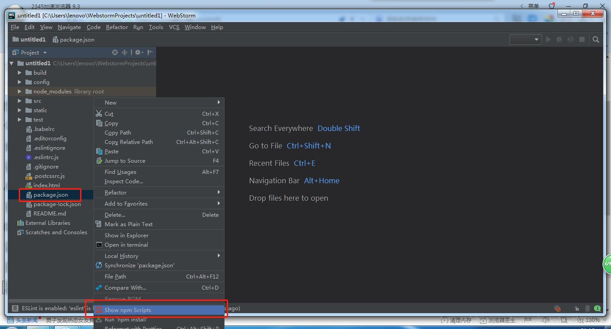Choose Find Usages in context menu

[159, 172]
